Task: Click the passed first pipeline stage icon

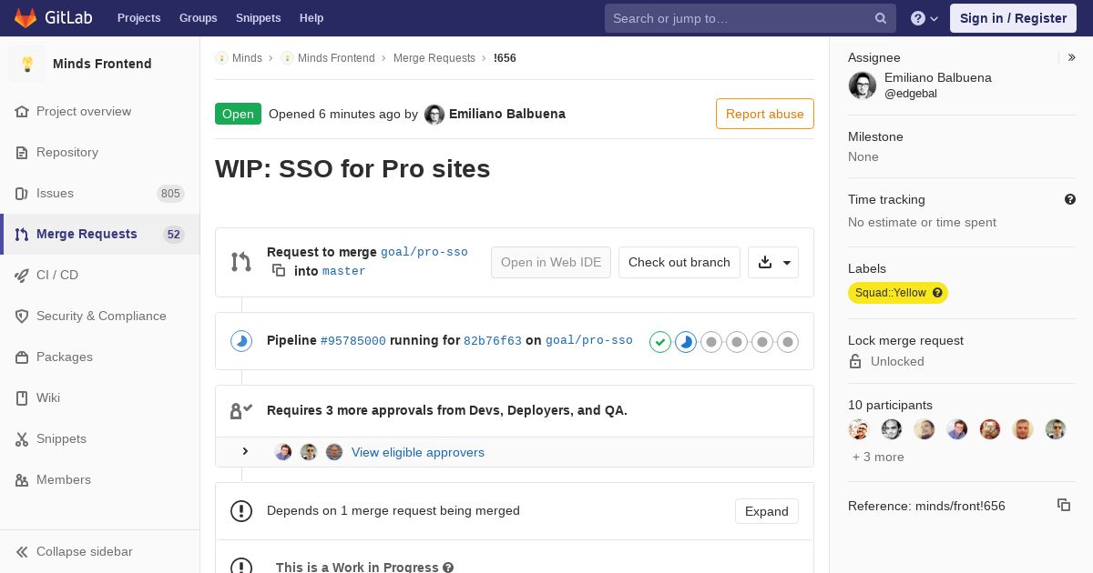Action: point(660,342)
